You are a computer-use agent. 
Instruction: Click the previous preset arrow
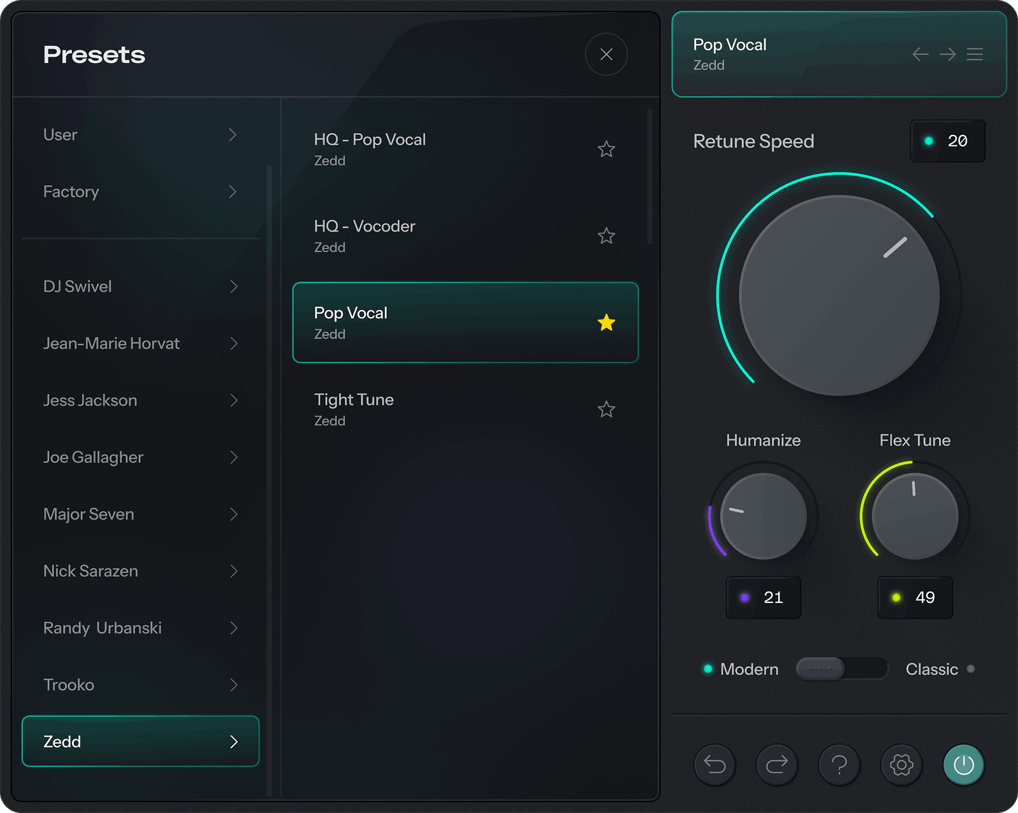point(920,55)
